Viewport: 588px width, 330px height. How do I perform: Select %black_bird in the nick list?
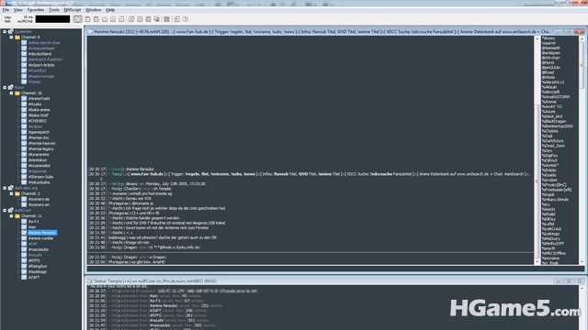(x=551, y=116)
